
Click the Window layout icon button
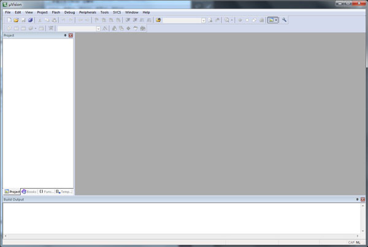(270, 20)
